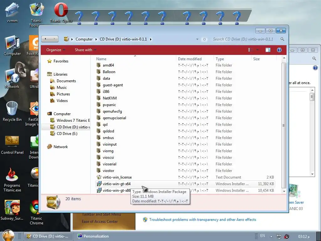This screenshot has width=321, height=241.
Task: Sort by Size column header
Action: coord(264,59)
